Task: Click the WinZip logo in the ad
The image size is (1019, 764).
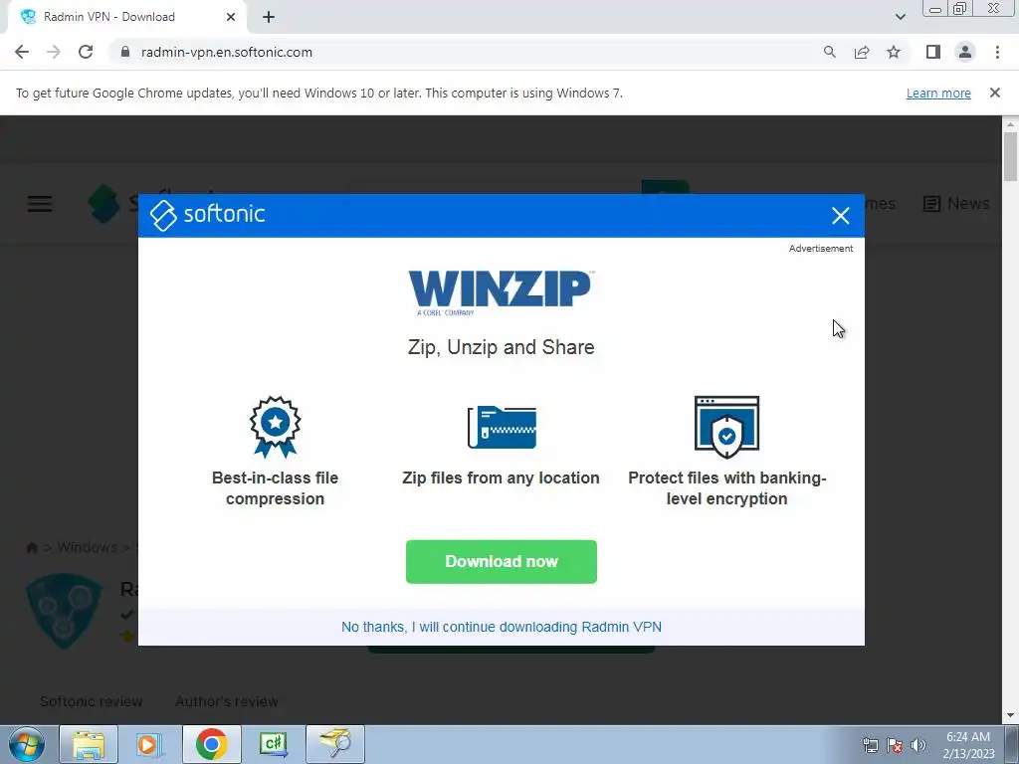Action: (501, 292)
